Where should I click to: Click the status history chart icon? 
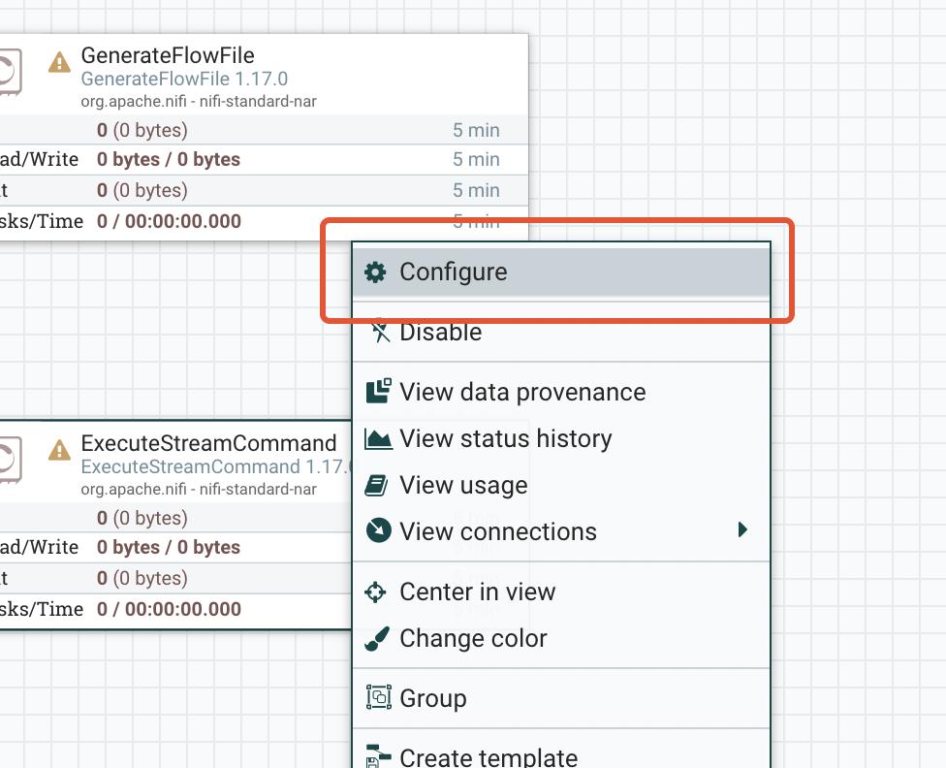377,439
